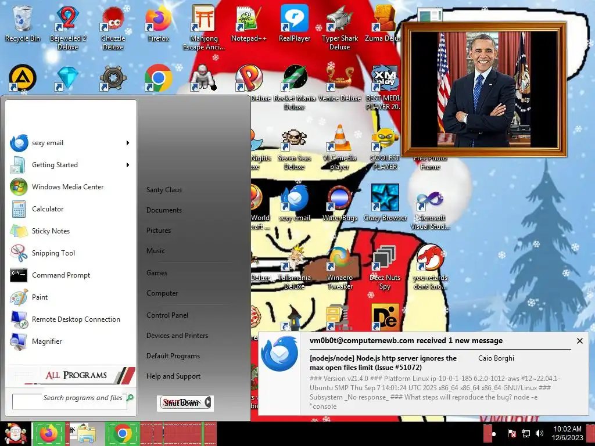Open Music library link
The height and width of the screenshot is (446, 595).
(x=156, y=251)
